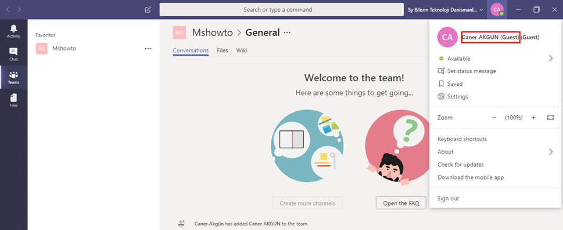Expand the About submenu arrow
The image size is (563, 230).
tap(551, 152)
